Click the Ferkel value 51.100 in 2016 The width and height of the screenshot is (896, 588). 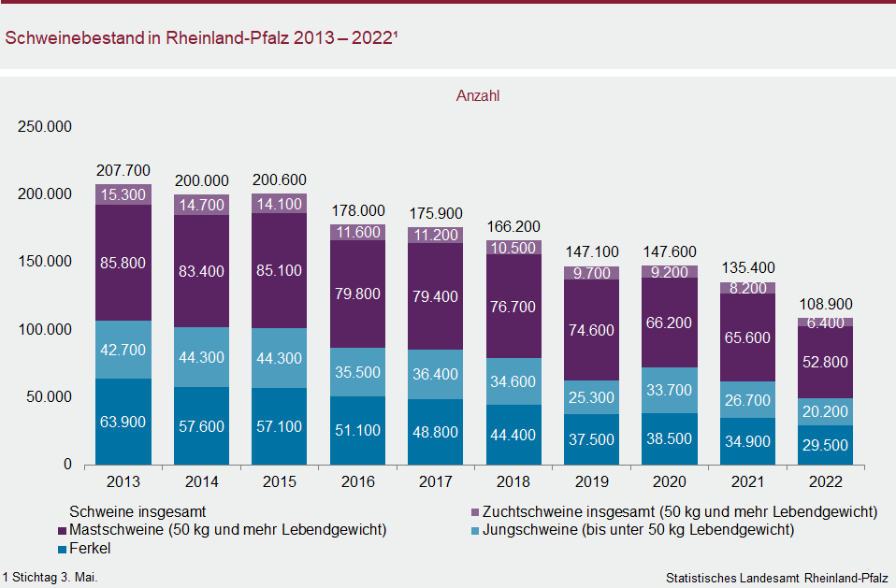(357, 430)
